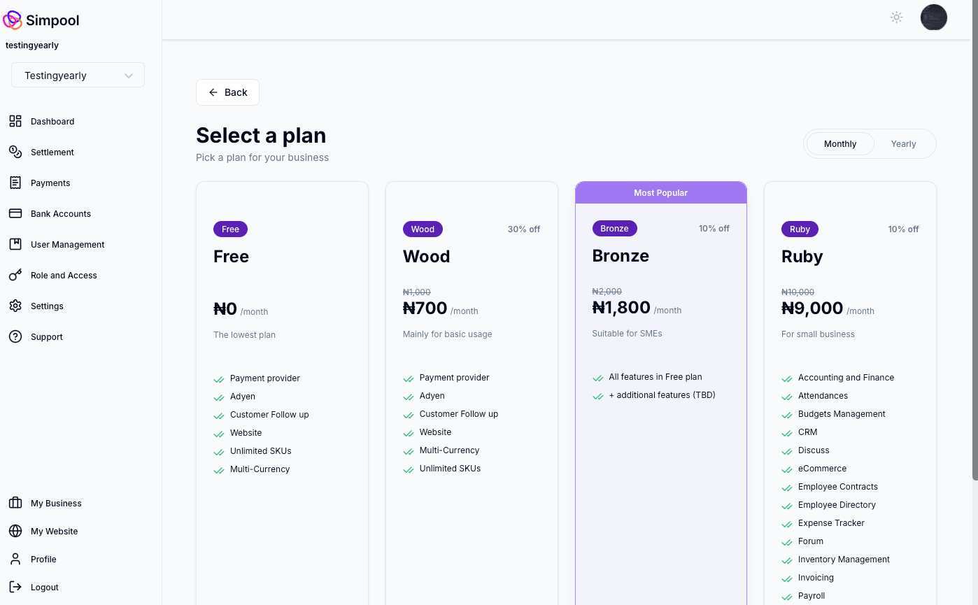Expand the Testingyearly business dropdown
Image resolution: width=978 pixels, height=605 pixels.
[78, 76]
